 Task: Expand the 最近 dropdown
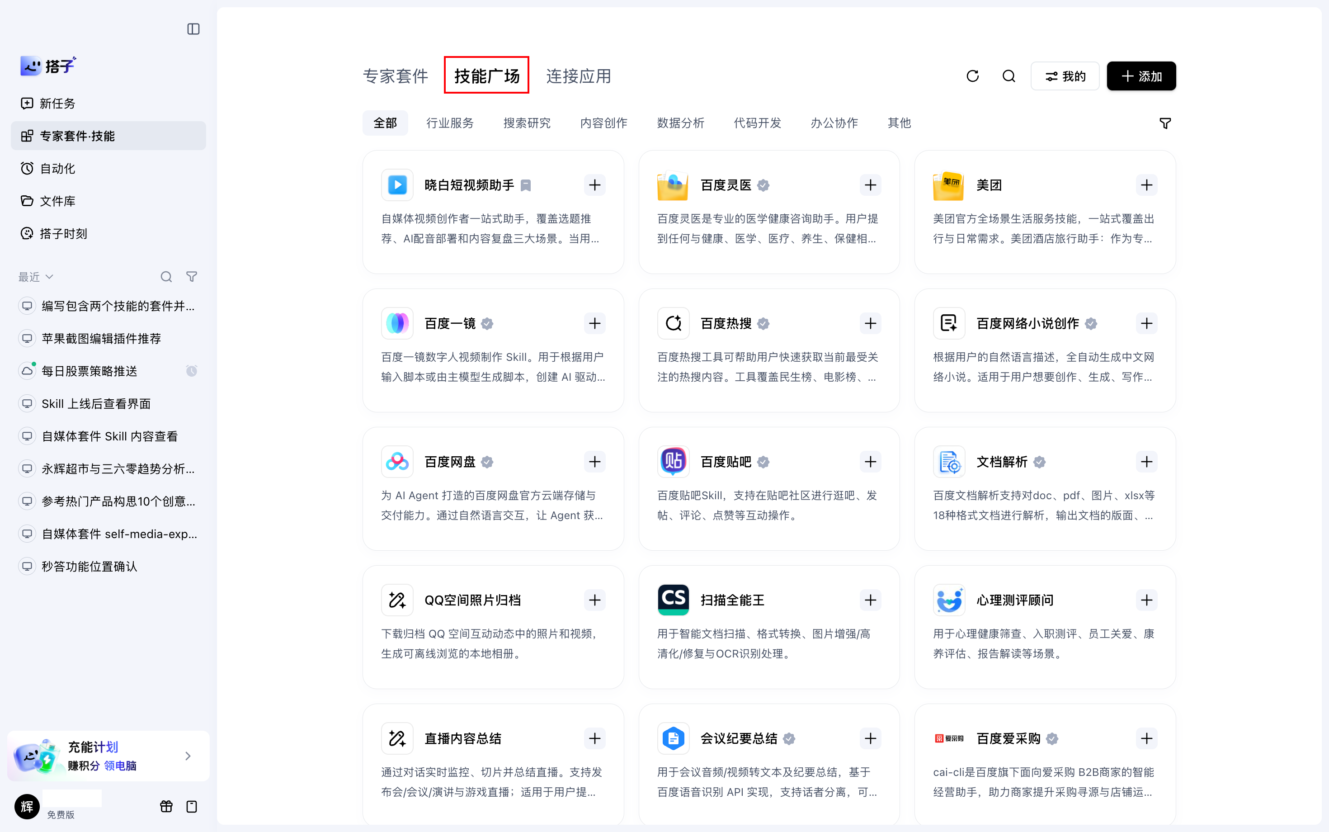(x=36, y=277)
